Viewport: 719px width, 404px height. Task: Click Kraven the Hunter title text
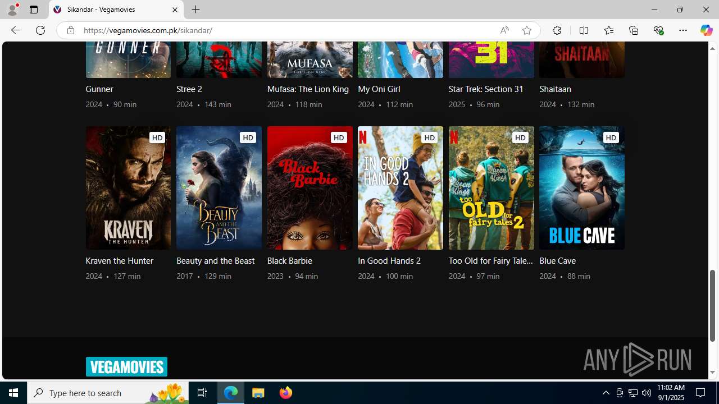coord(120,261)
